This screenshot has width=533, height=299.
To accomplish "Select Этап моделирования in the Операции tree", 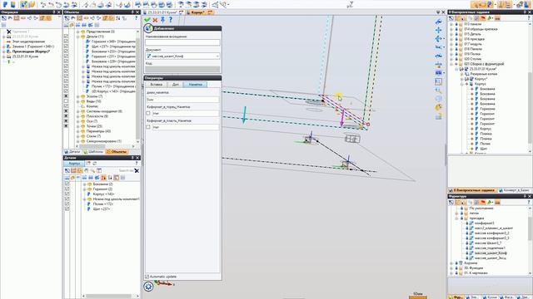I will point(28,42).
